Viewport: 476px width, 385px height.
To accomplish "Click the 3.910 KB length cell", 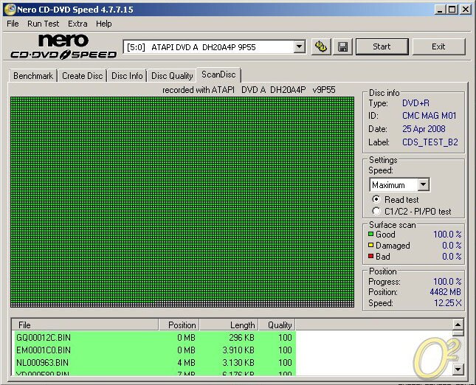I will 238,350.
